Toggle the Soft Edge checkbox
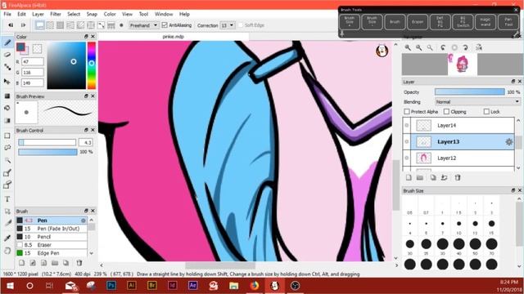This screenshot has width=524, height=294. coord(241,25)
